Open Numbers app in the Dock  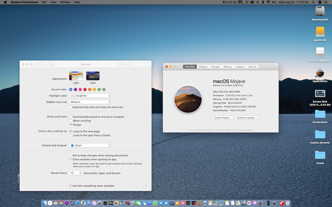pyautogui.click(x=216, y=203)
